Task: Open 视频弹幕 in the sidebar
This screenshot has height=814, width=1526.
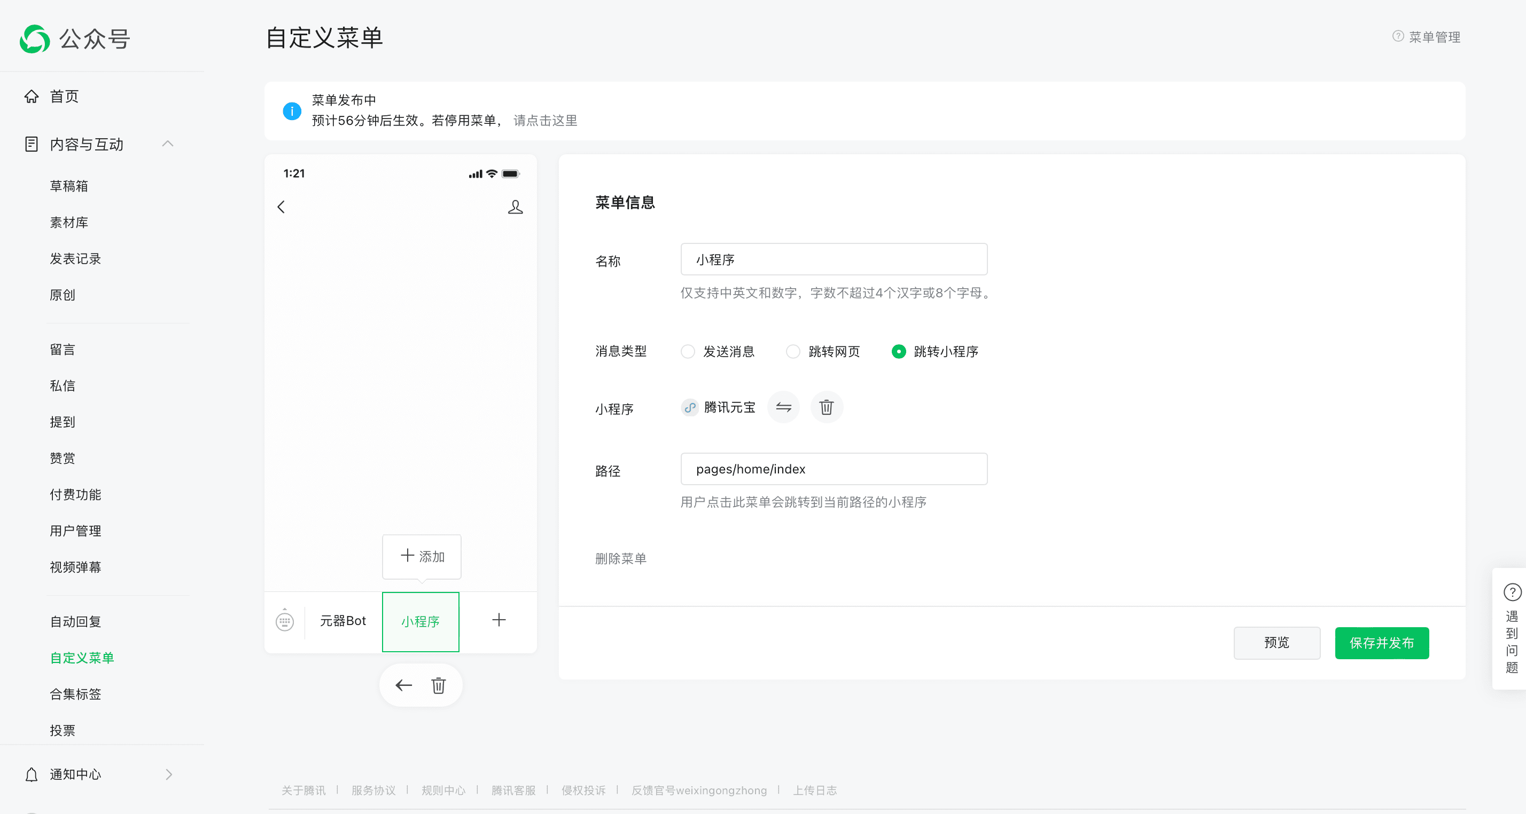Action: [75, 567]
